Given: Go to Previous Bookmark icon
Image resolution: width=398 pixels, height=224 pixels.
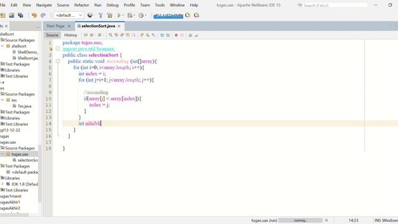Looking at the screenshot, I should (142, 35).
